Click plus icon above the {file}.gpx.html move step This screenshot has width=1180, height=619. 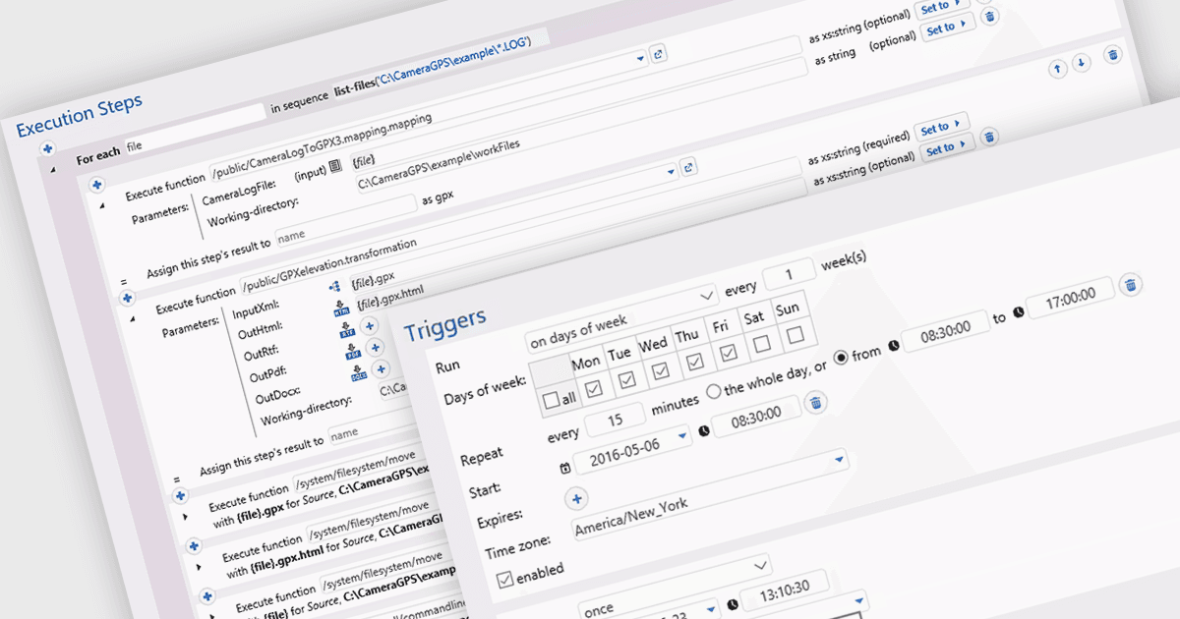[193, 545]
